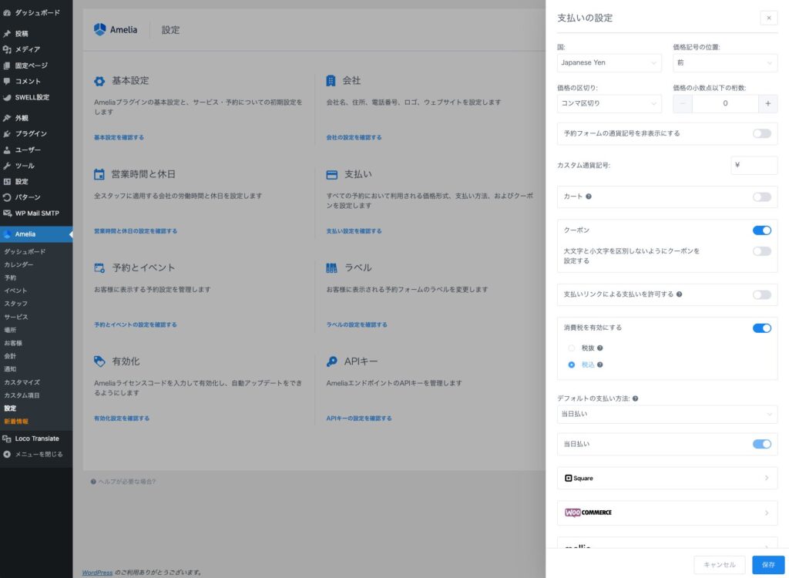Click the 保存 save button
This screenshot has height=578, width=789.
(x=768, y=565)
